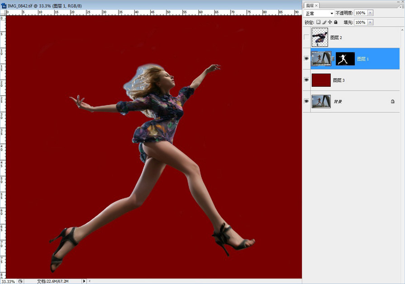Close the 图层 panel tab

click(316, 5)
